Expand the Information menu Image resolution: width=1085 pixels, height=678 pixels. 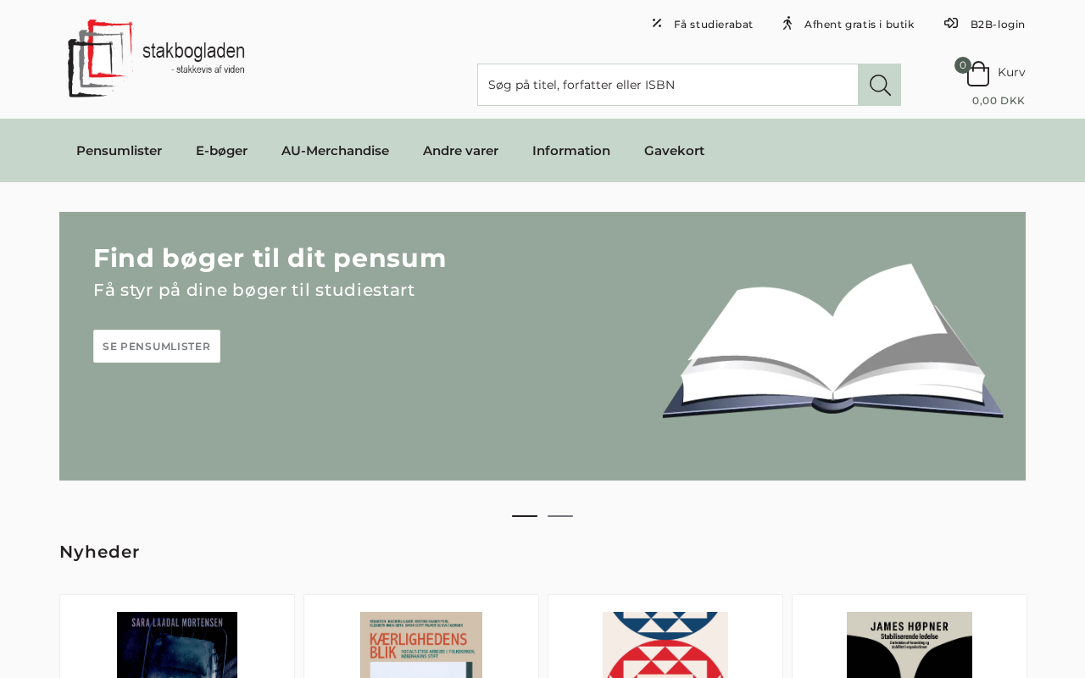tap(571, 151)
